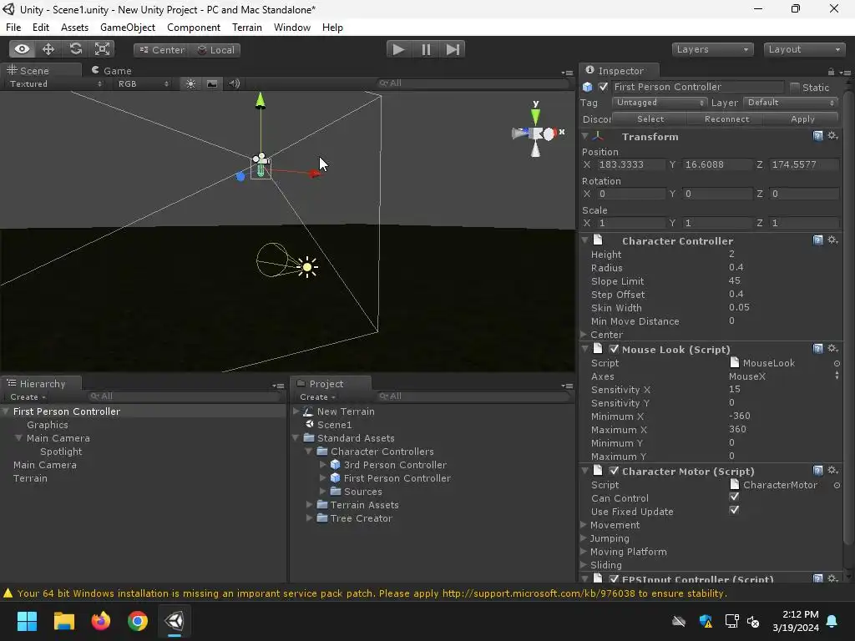This screenshot has width=855, height=641.
Task: Toggle scene audio speaker icon
Action: (235, 83)
